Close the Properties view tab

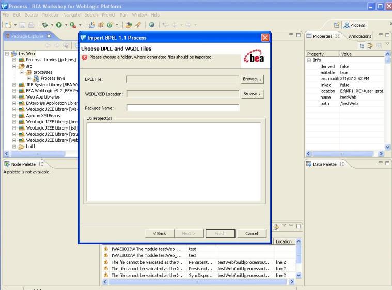coord(337,36)
